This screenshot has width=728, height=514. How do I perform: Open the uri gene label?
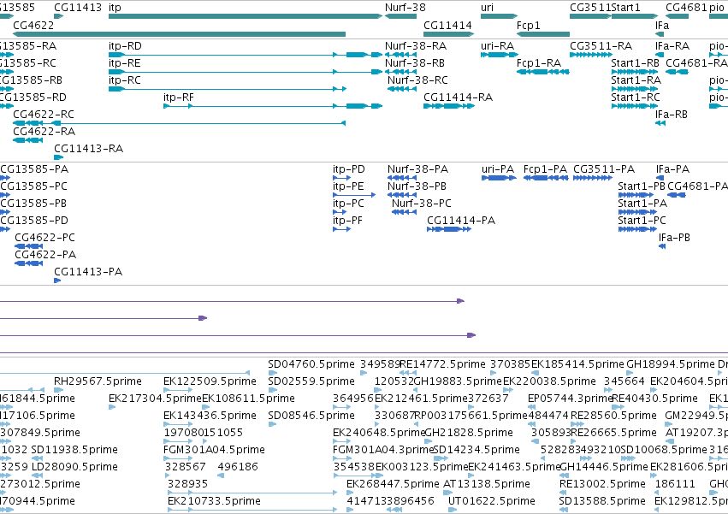487,8
